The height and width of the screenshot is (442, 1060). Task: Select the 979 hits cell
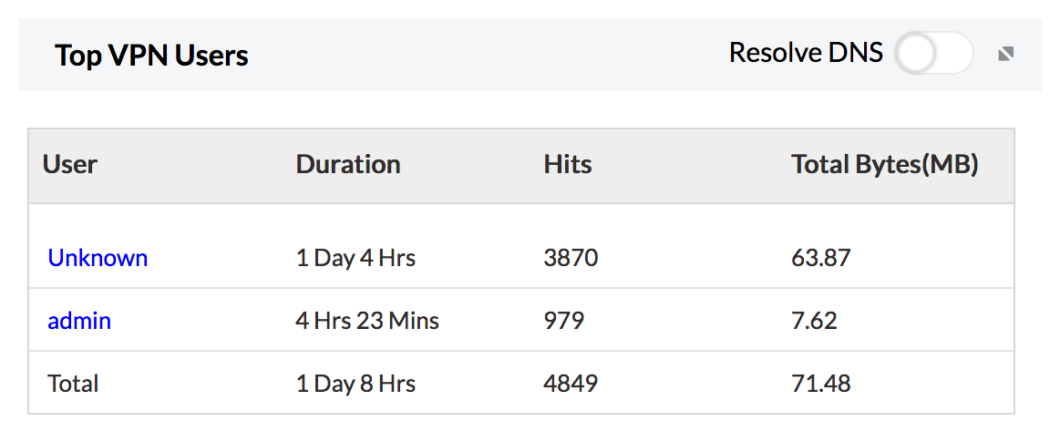[x=563, y=321]
